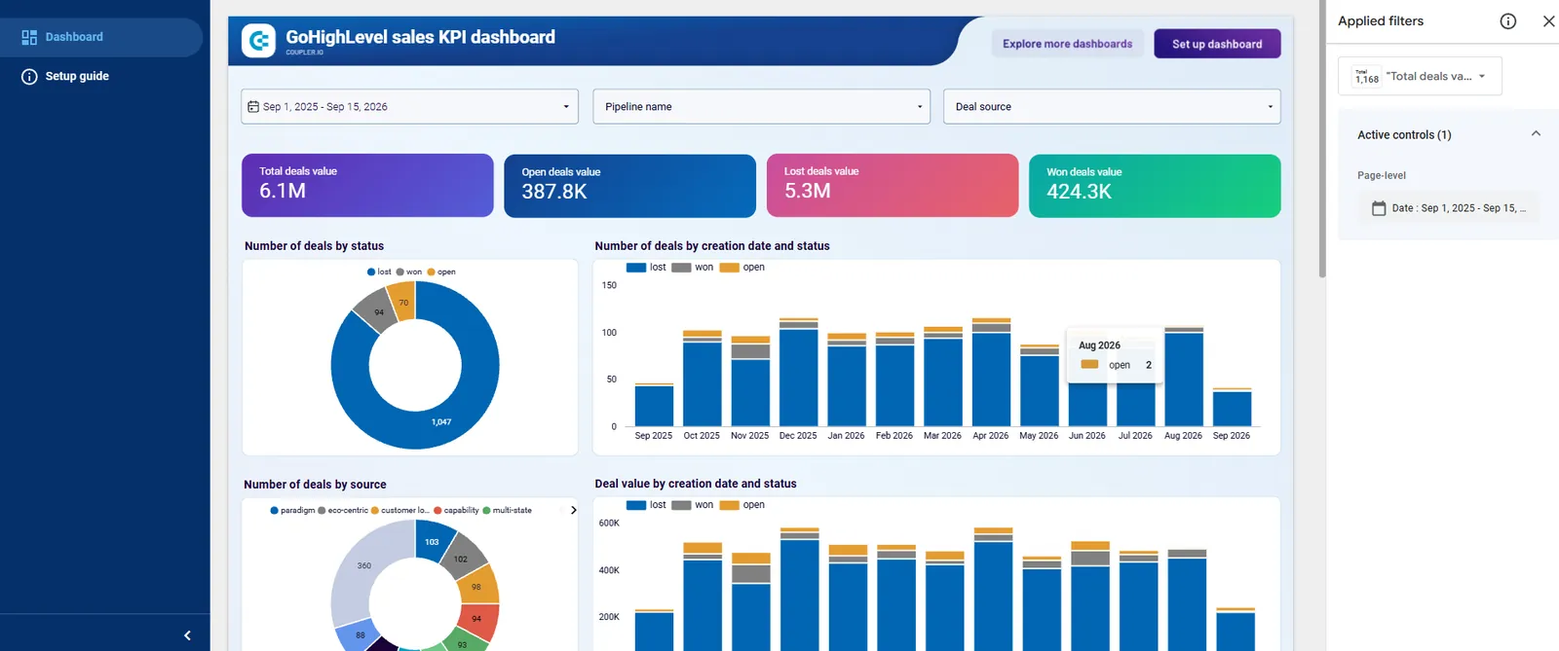This screenshot has height=651, width=1559.
Task: Click the 102 segment of source donut
Action: point(462,558)
